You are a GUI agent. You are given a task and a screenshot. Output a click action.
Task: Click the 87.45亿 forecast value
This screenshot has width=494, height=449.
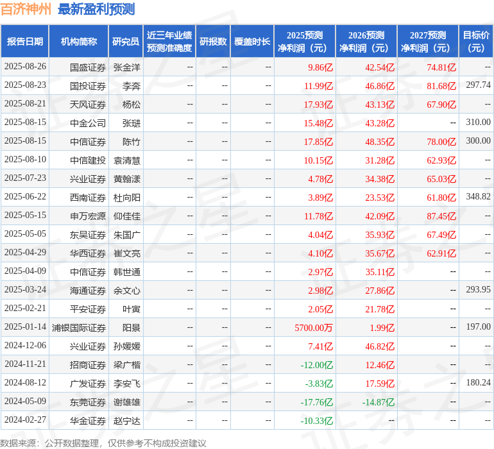tap(441, 216)
